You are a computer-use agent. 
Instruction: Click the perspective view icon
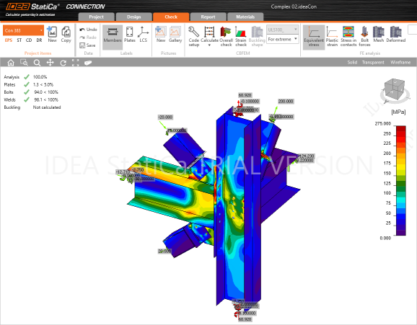click(x=88, y=63)
